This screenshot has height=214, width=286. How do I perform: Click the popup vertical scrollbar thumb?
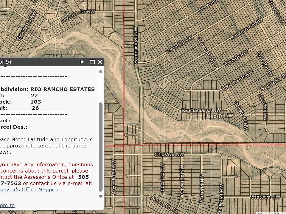100,147
